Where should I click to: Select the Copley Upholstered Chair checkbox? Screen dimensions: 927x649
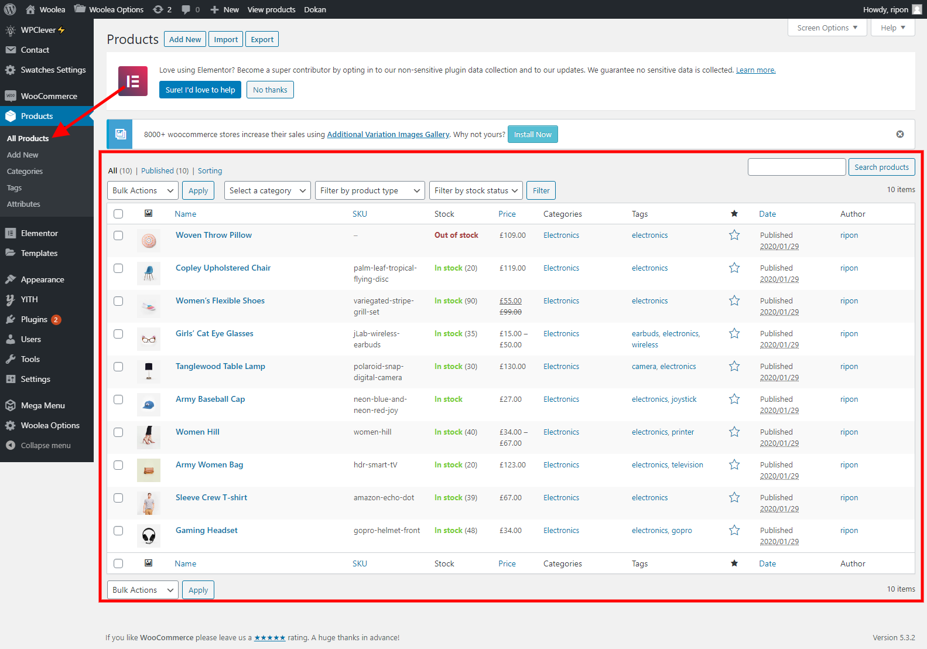[x=118, y=268]
